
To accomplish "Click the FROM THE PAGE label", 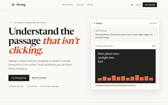I will point(101,31).
